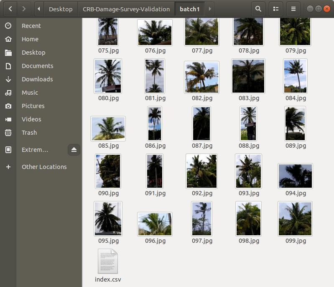Viewport: 334px width, 287px height.
Task: Open Recent in the sidebar
Action: [31, 26]
